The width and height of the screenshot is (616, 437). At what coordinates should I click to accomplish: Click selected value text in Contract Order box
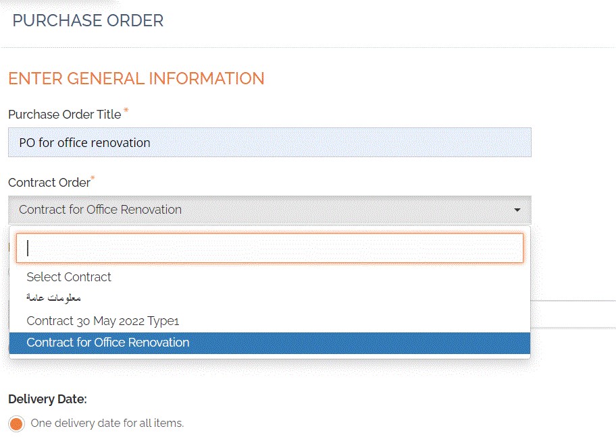pyautogui.click(x=100, y=210)
